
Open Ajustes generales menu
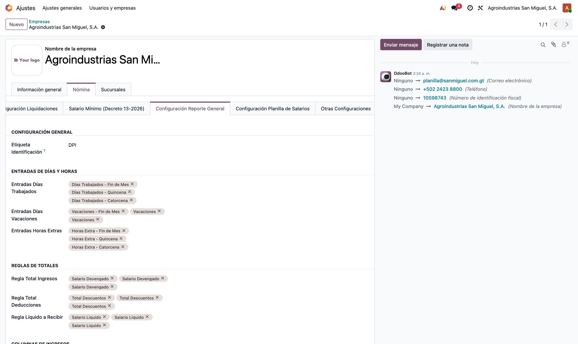pyautogui.click(x=62, y=8)
